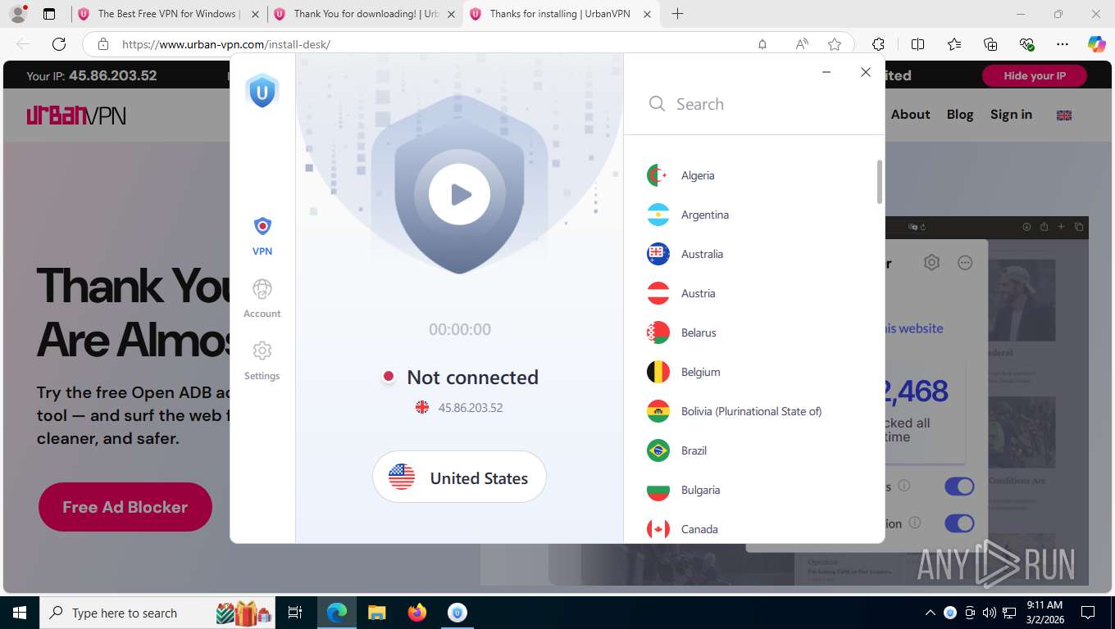The image size is (1115, 629).
Task: Show hidden system tray icons
Action: coord(930,613)
